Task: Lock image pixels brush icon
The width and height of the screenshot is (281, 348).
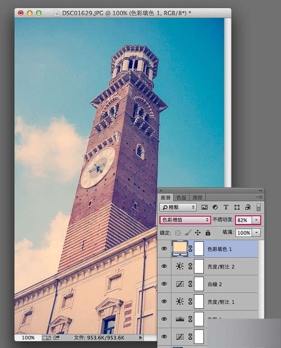Action: (188, 232)
